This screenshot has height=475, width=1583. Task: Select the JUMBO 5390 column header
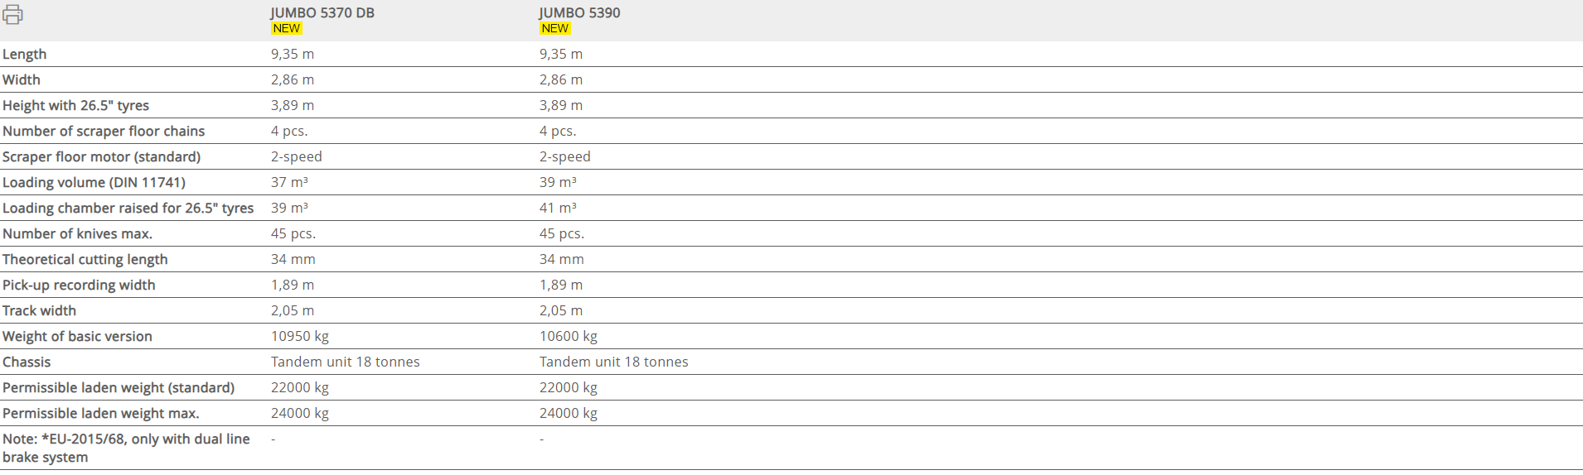click(x=579, y=12)
